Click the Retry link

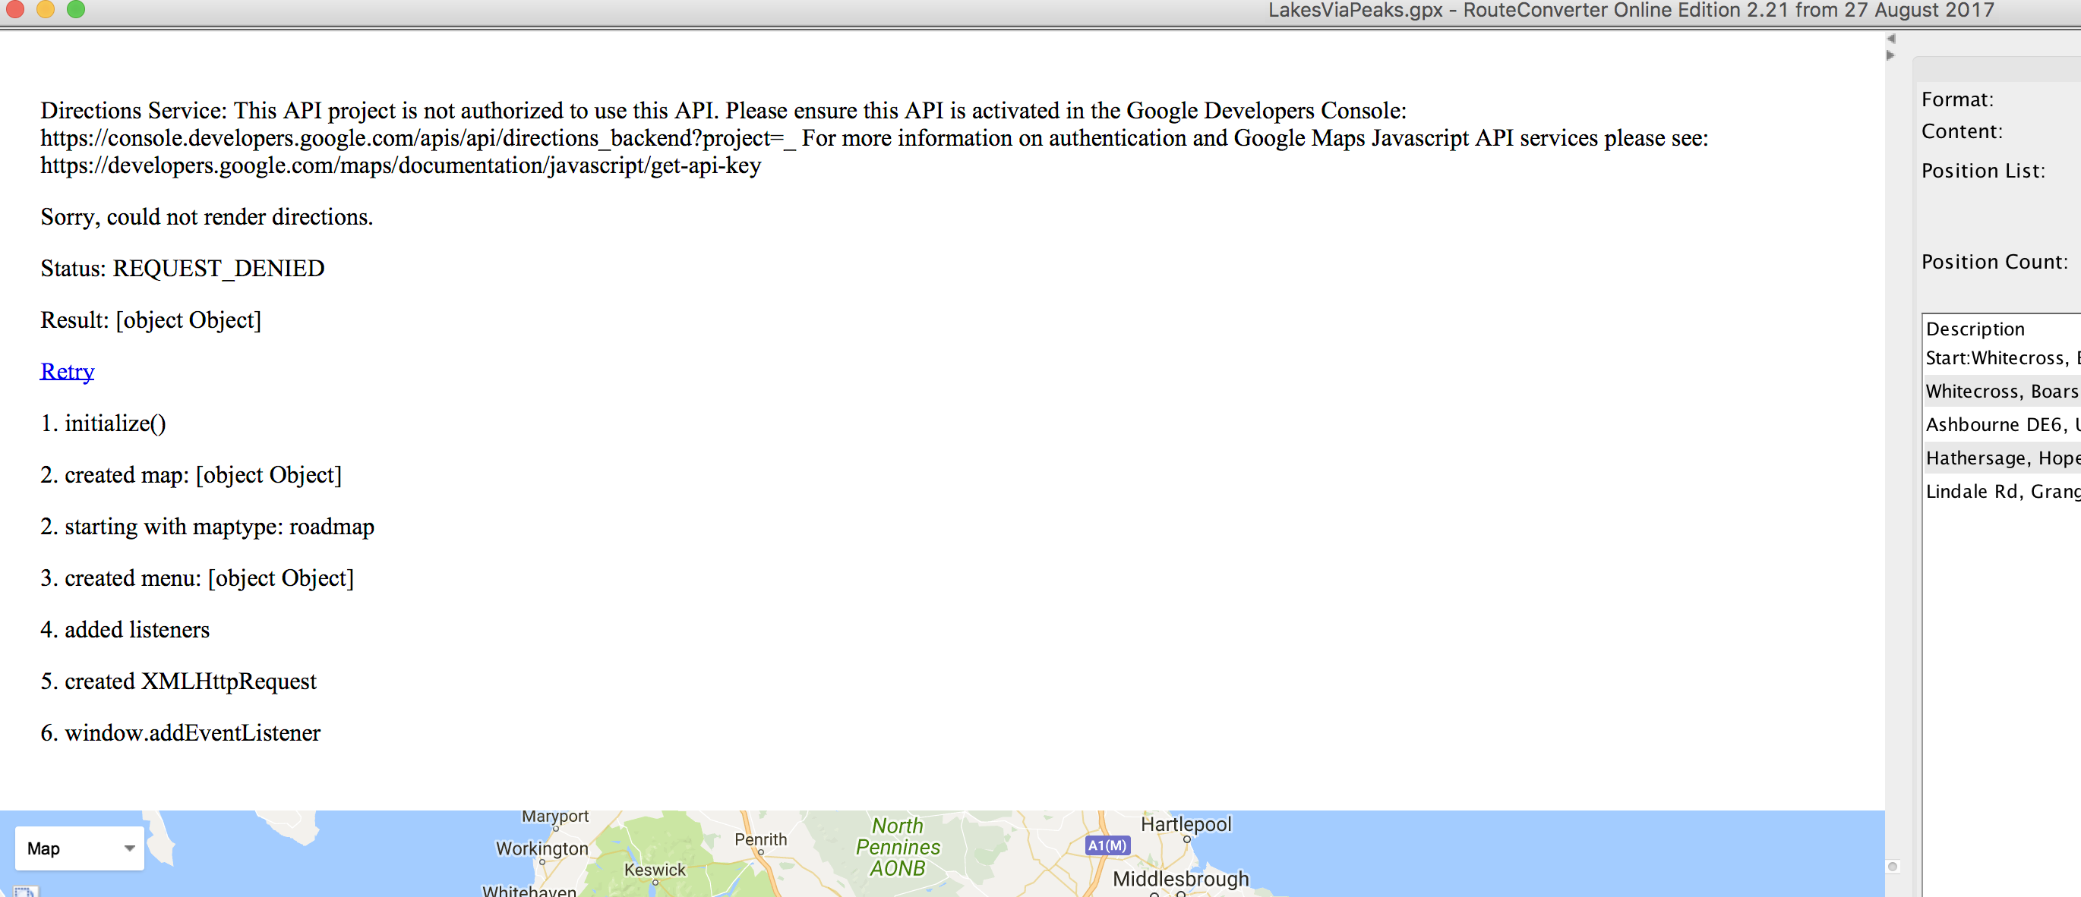tap(67, 371)
